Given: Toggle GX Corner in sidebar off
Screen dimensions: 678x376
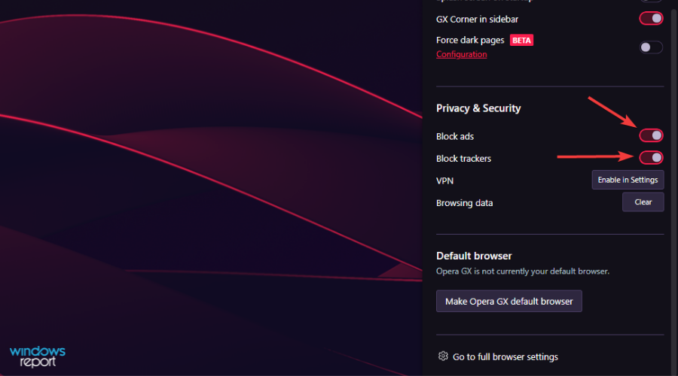Looking at the screenshot, I should pyautogui.click(x=651, y=18).
